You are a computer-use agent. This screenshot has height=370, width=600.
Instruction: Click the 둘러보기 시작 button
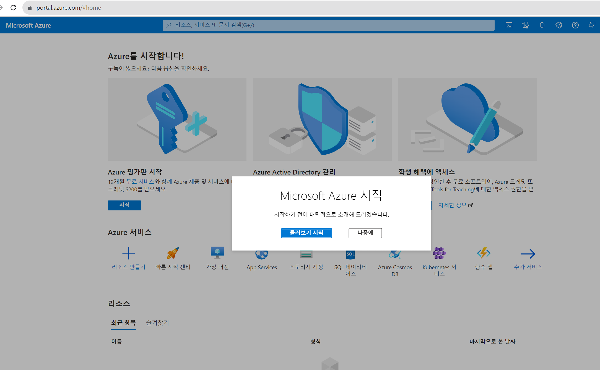tap(307, 233)
